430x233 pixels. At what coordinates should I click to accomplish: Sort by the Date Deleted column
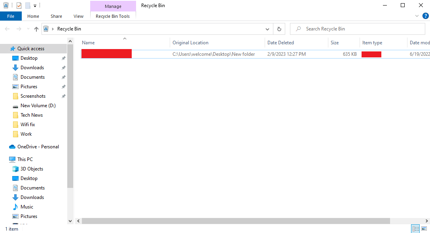coord(296,42)
